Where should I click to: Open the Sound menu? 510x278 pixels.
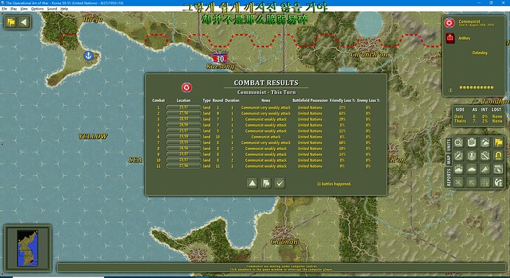52,9
